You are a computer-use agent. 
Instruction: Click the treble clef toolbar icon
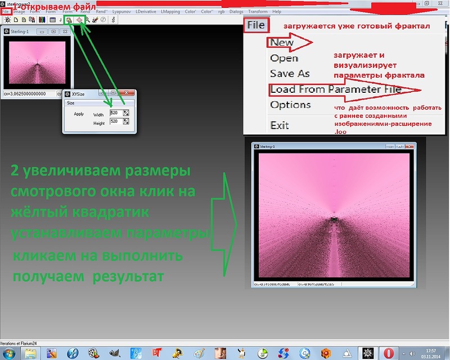[114, 19]
